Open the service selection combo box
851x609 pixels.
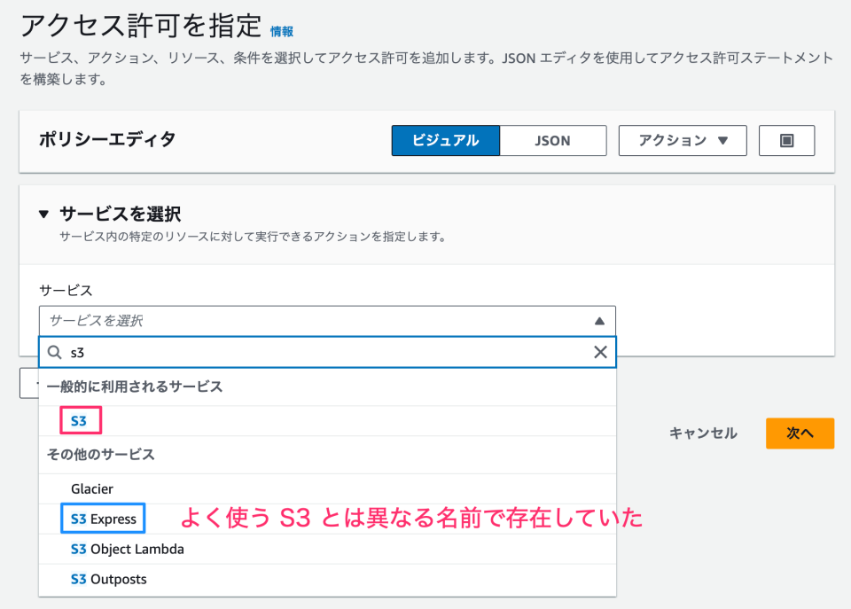[x=266, y=321]
